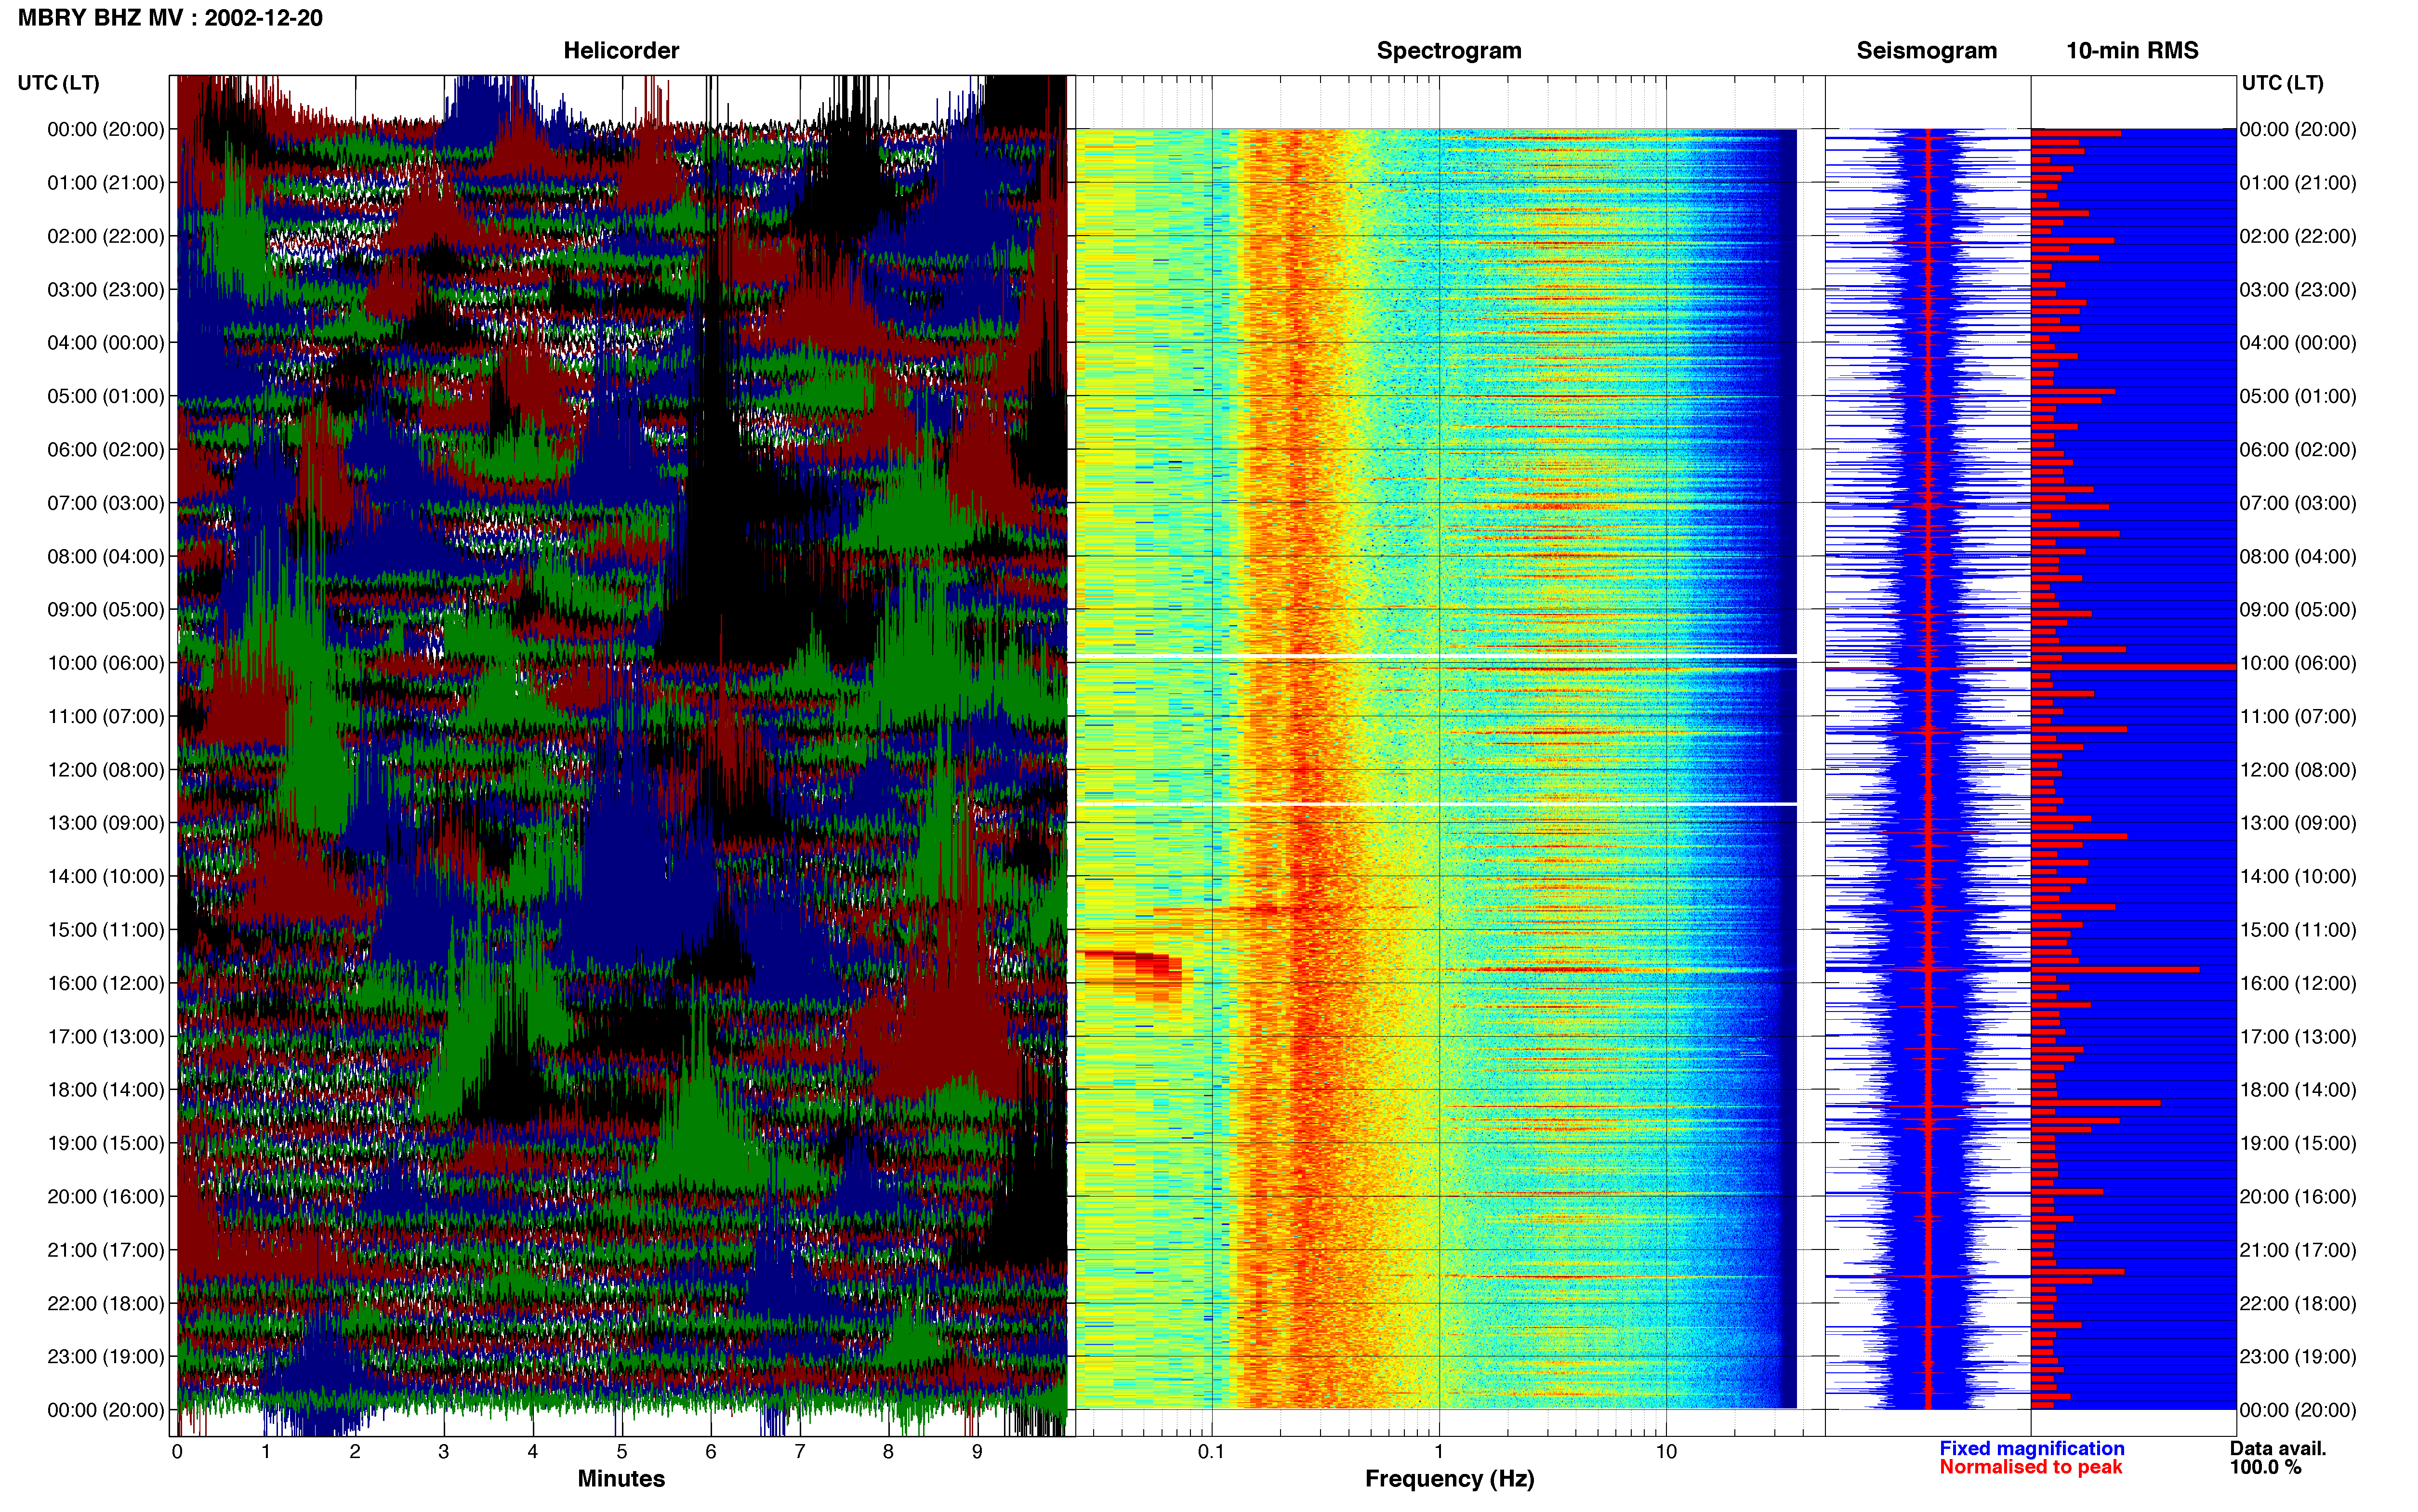This screenshot has width=2418, height=1512.
Task: Click "21:00 (17:00)" on the right time axis
Action: (2298, 1250)
